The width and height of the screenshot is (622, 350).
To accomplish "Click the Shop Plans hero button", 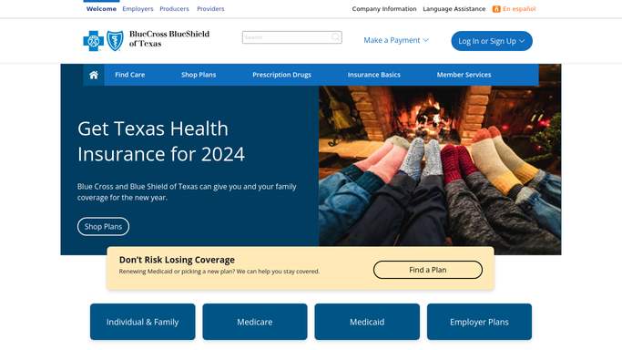I will (103, 227).
